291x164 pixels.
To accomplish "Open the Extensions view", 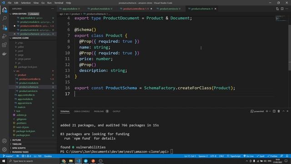I will tap(4, 45).
